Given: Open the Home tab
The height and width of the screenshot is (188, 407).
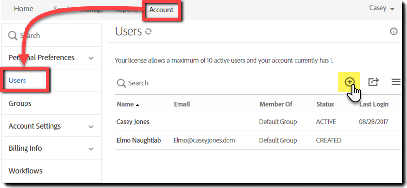Looking at the screenshot, I should point(24,9).
